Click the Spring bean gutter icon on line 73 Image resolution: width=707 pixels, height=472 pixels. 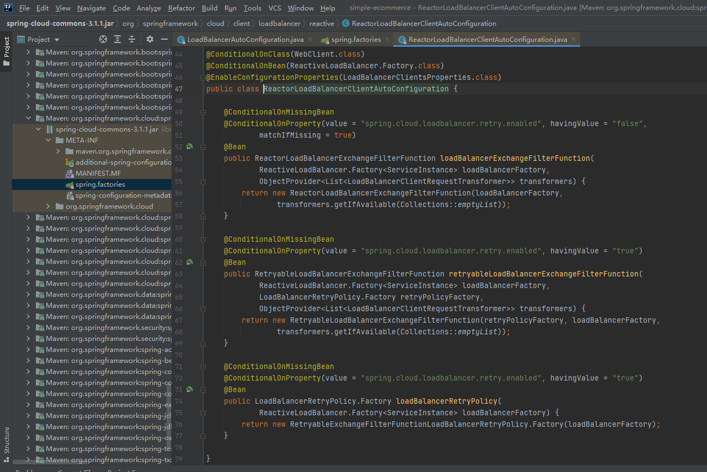click(190, 389)
